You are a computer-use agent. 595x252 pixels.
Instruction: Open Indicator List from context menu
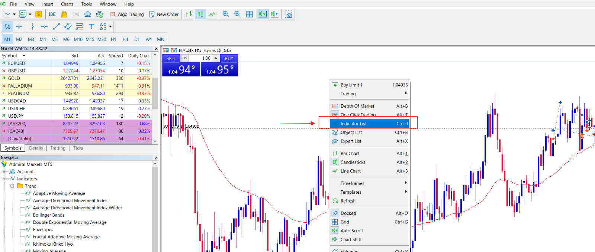point(370,124)
